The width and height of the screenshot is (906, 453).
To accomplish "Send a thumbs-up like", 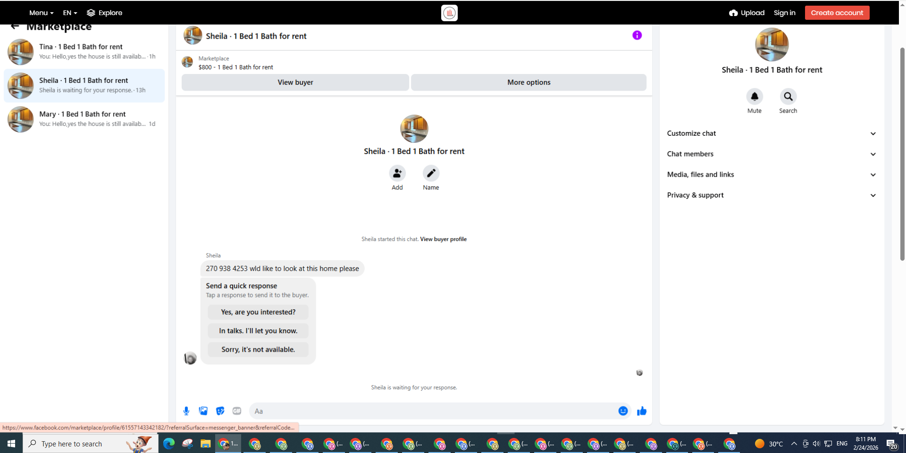I will point(642,411).
